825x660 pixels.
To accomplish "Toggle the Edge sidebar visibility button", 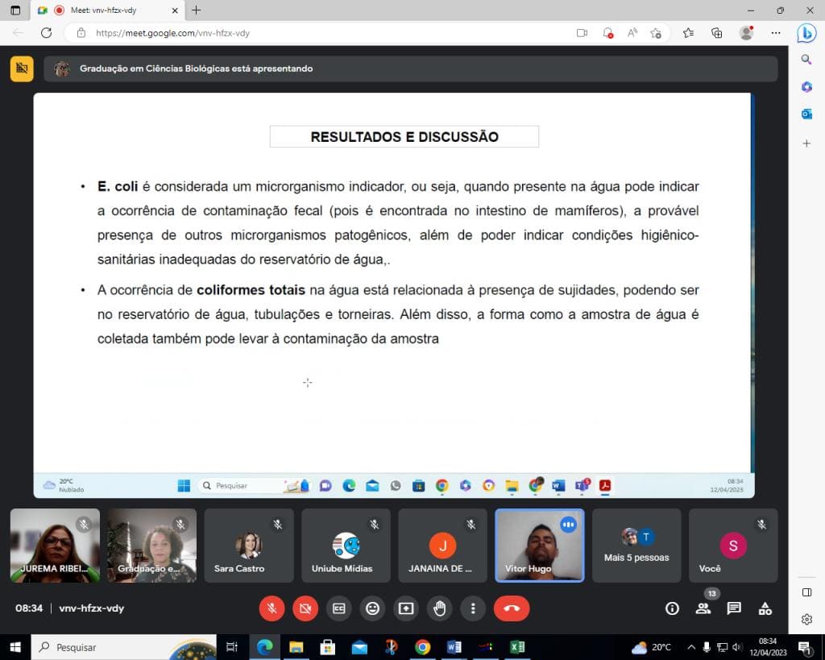I will [x=806, y=592].
